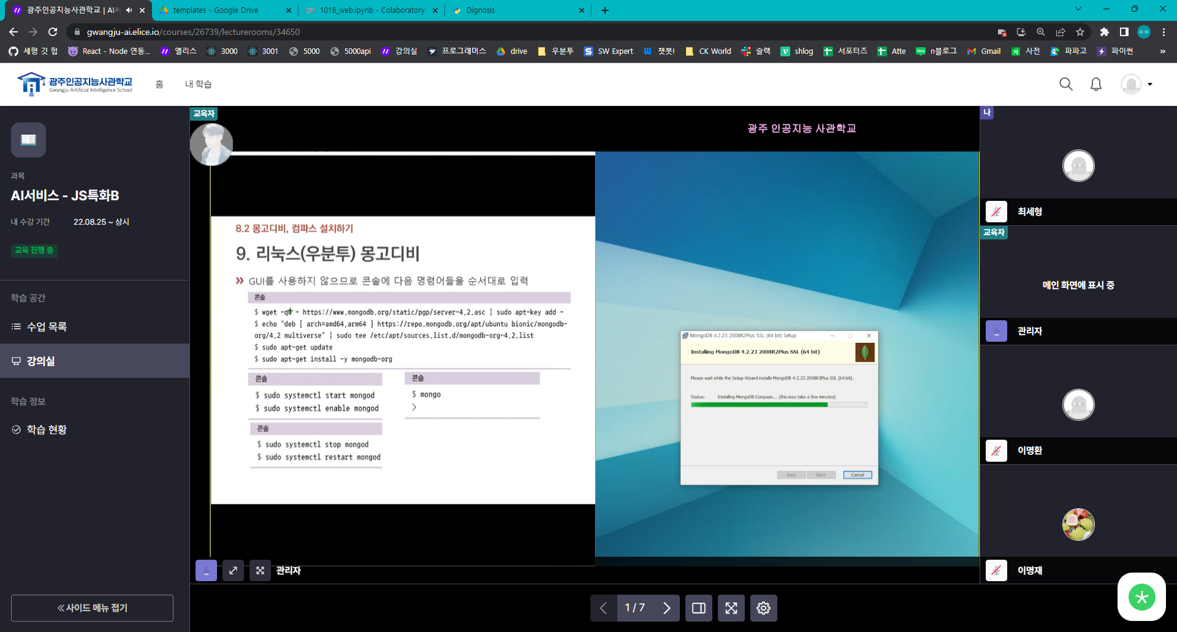The image size is (1177, 632).
Task: Click the MongoDB install progress bar
Action: click(779, 405)
